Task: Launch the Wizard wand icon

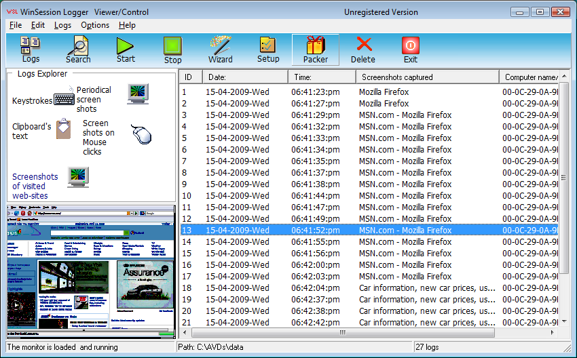Action: (x=221, y=46)
